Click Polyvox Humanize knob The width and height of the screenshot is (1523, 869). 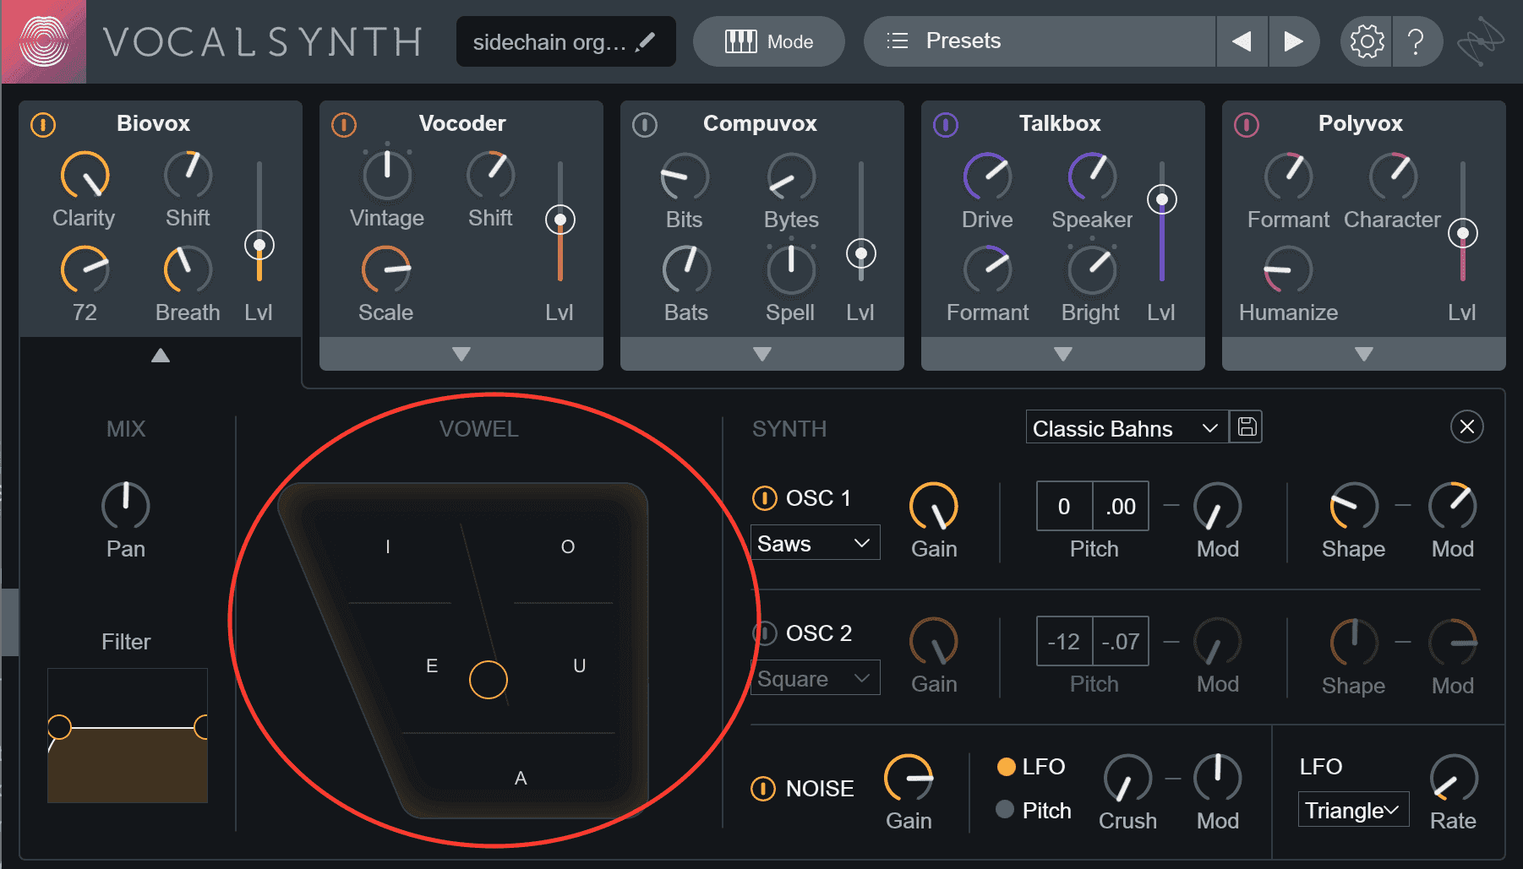tap(1288, 270)
